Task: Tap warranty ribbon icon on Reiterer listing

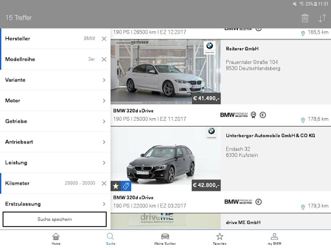Action: pos(253,115)
